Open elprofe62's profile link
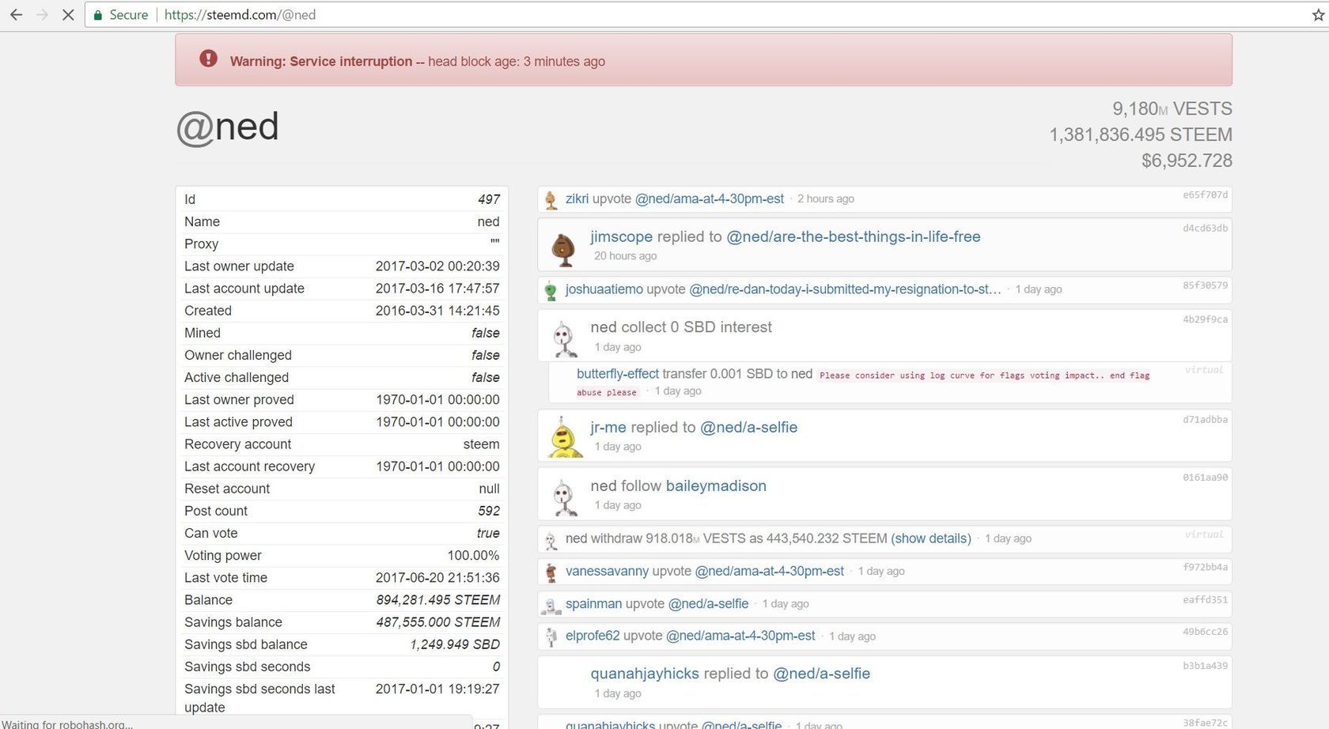 [x=593, y=636]
